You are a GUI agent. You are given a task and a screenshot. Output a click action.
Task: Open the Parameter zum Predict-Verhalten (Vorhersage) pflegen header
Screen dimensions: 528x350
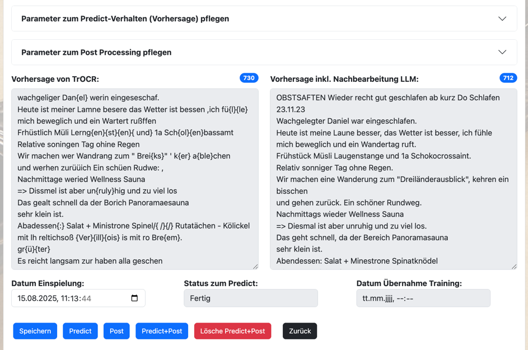264,18
